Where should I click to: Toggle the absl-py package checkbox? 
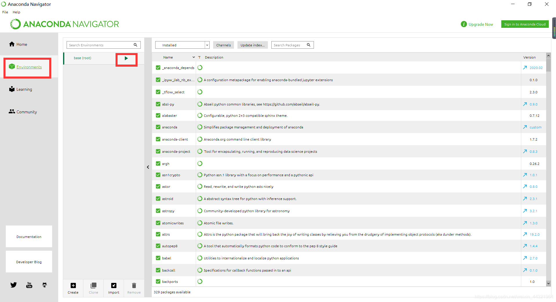158,104
